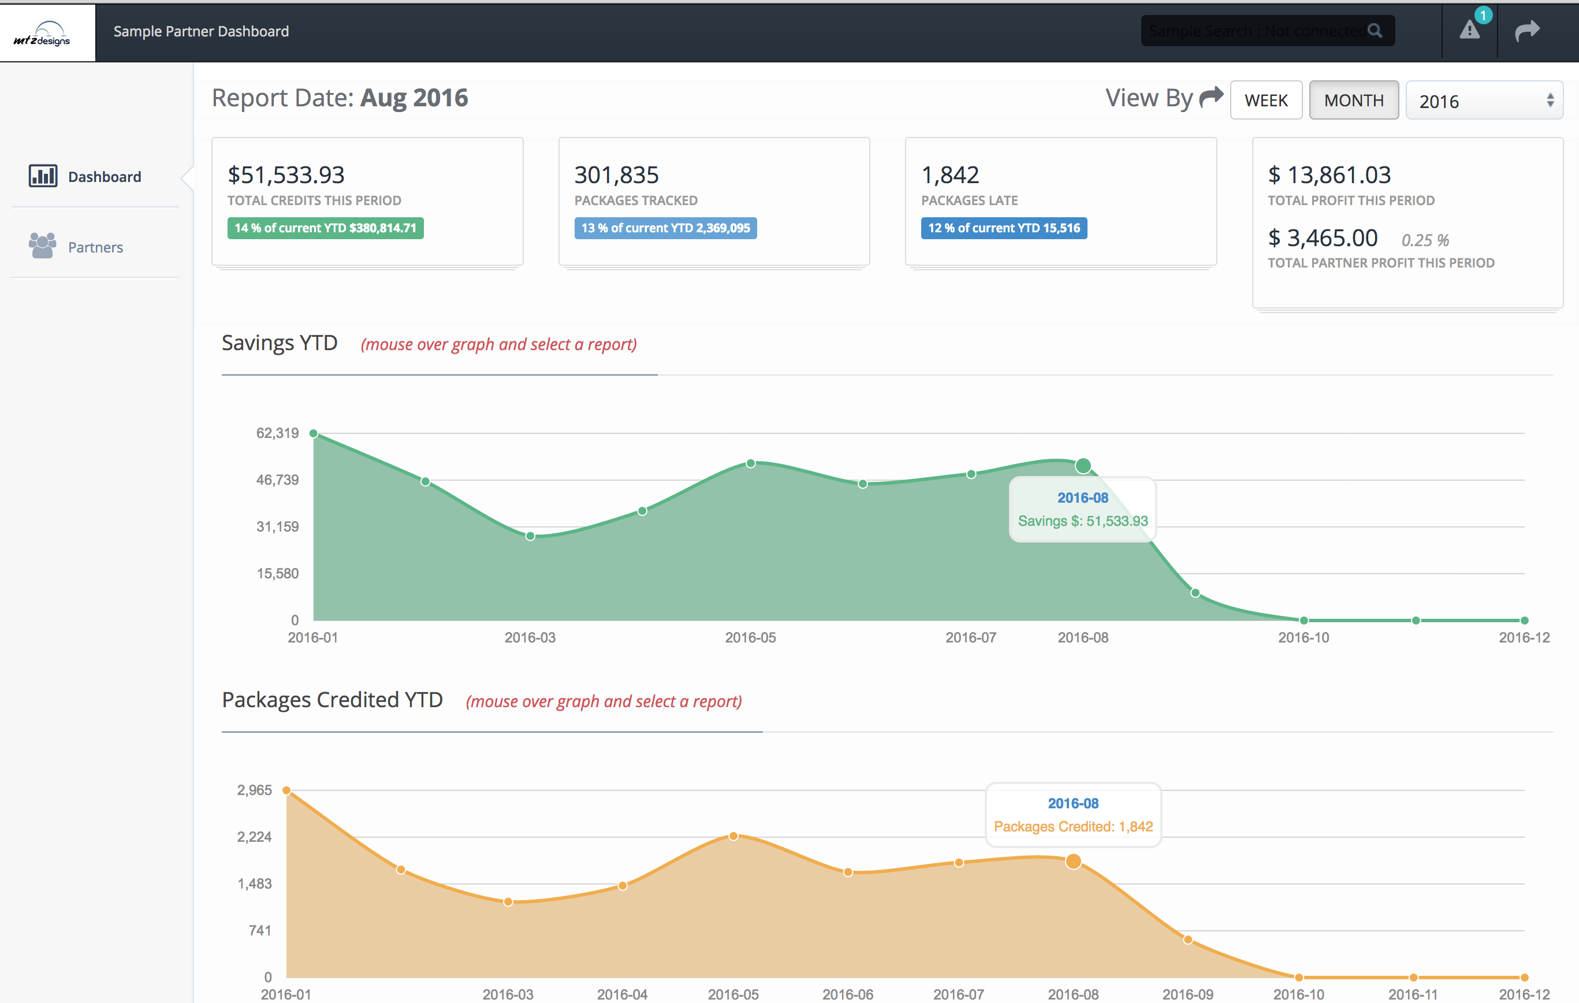Image resolution: width=1579 pixels, height=1003 pixels.
Task: Switch view to MONTH
Action: point(1353,101)
